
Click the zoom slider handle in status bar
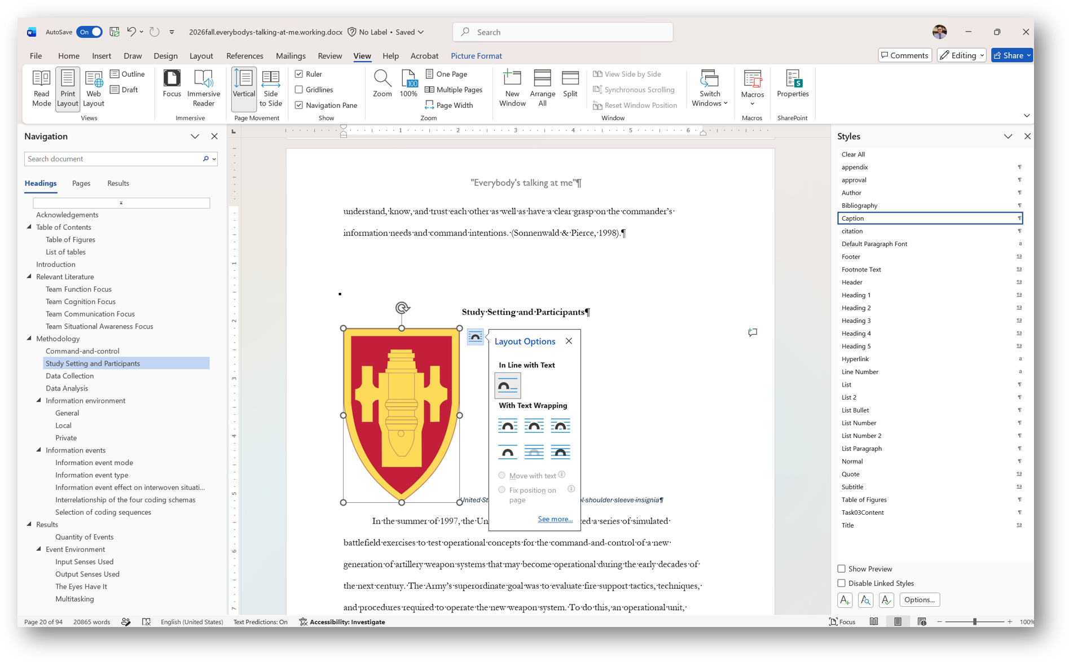pyautogui.click(x=975, y=622)
